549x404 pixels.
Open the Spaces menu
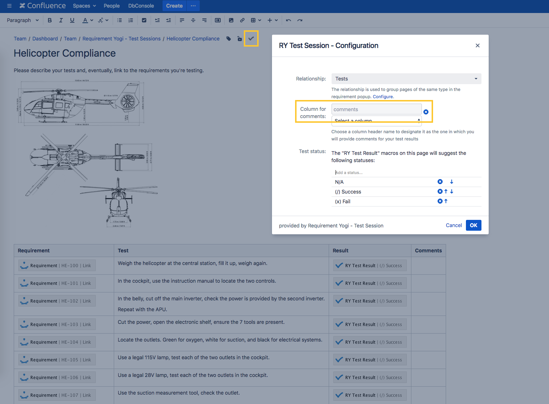(x=84, y=6)
